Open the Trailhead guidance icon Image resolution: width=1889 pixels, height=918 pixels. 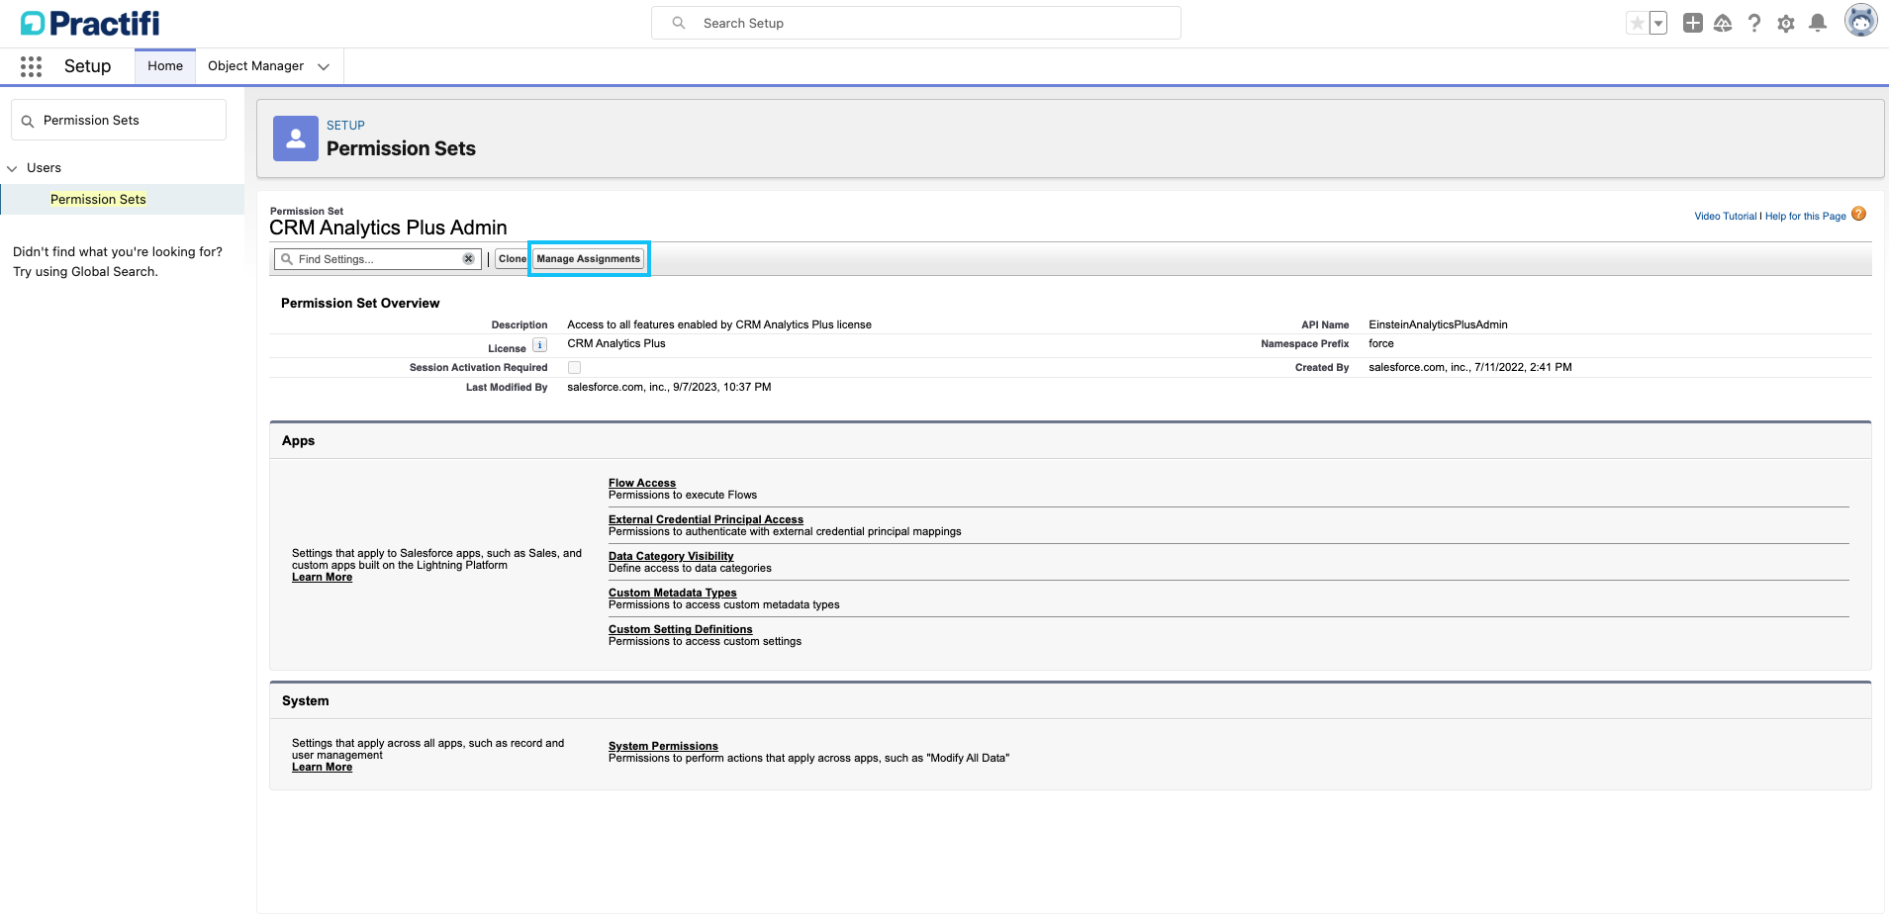coord(1723,23)
